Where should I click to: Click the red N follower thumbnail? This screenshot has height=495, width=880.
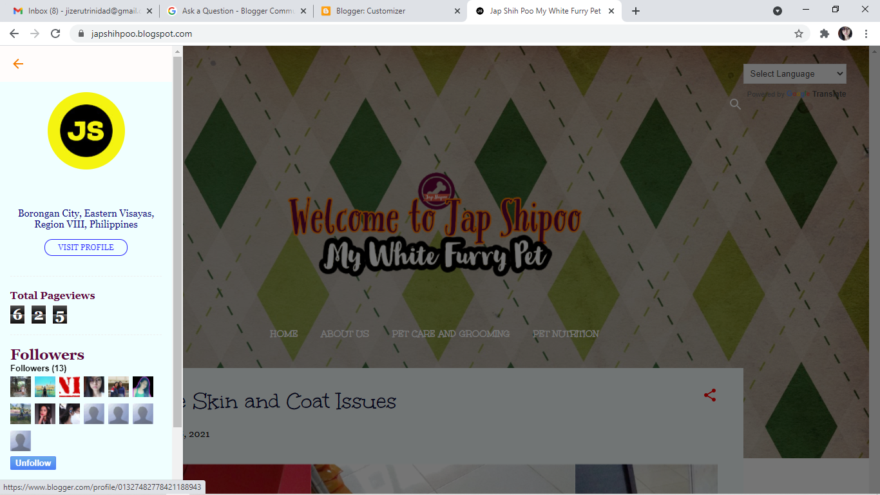70,387
